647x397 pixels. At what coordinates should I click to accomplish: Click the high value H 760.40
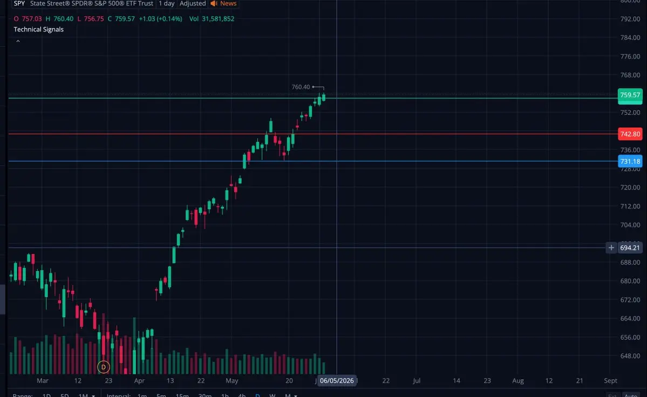pyautogui.click(x=59, y=18)
